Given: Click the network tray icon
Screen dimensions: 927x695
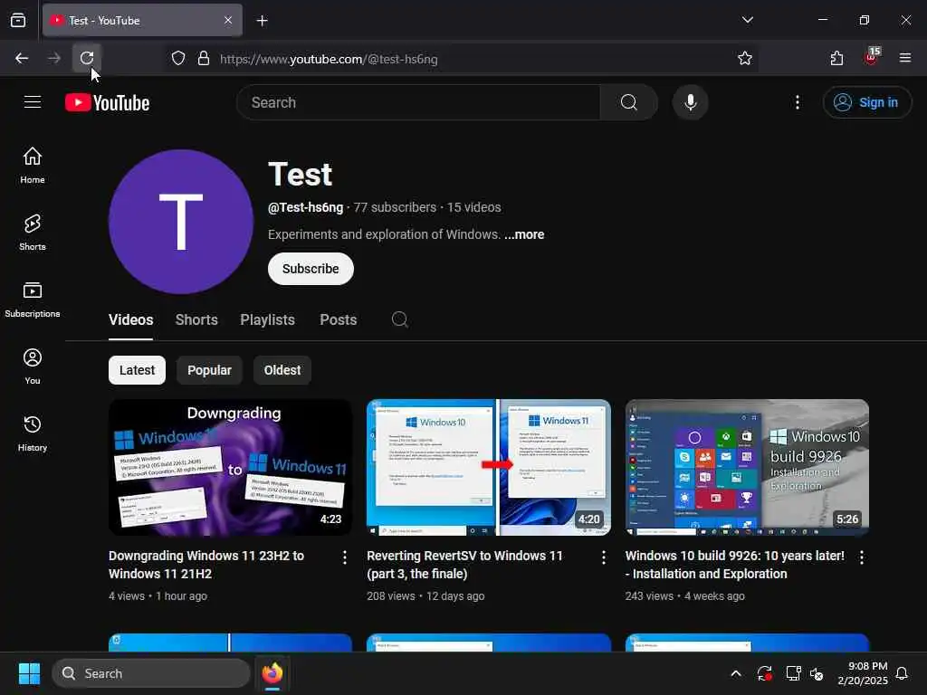Looking at the screenshot, I should [793, 673].
